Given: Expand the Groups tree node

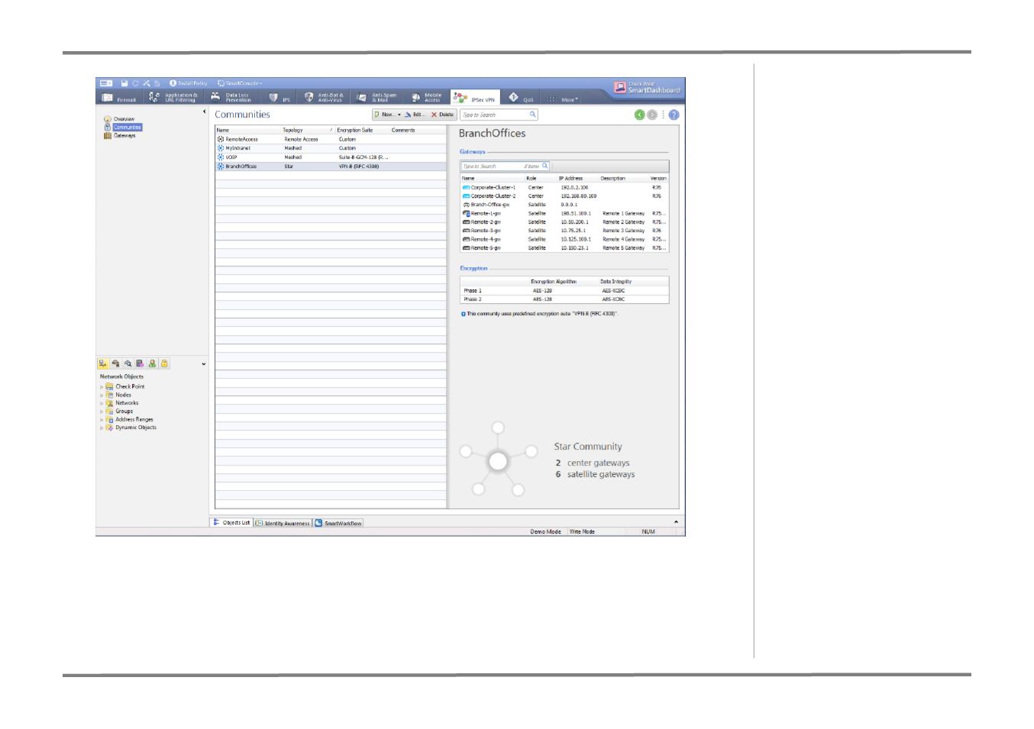Looking at the screenshot, I should tap(101, 411).
